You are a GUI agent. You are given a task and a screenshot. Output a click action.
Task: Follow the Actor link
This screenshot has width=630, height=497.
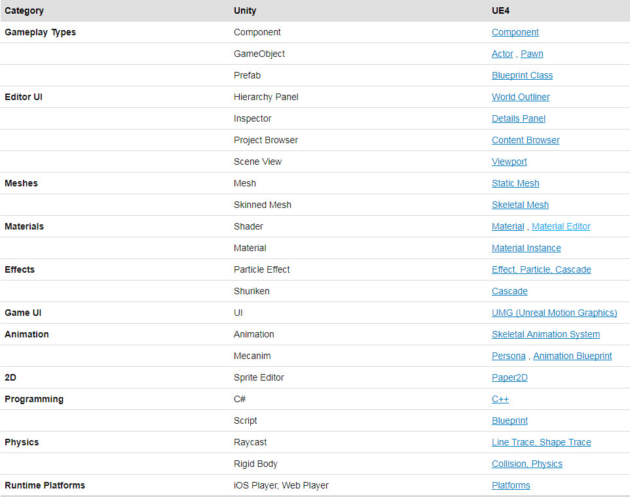[x=502, y=54]
